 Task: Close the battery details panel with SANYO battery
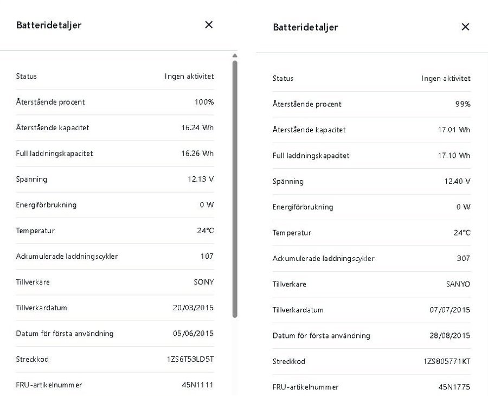465,27
